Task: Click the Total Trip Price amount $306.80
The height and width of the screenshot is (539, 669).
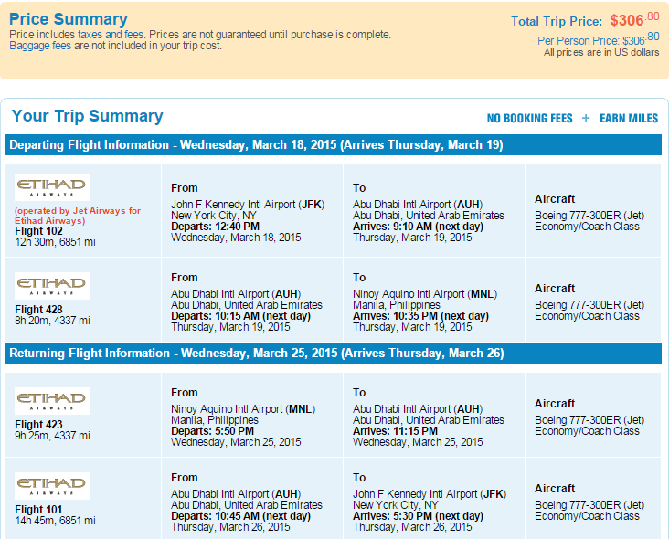Action: click(x=634, y=19)
